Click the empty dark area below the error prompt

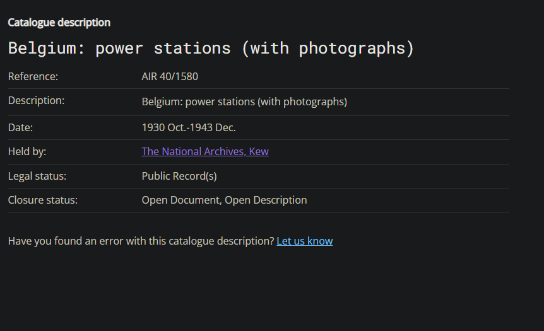click(271, 290)
